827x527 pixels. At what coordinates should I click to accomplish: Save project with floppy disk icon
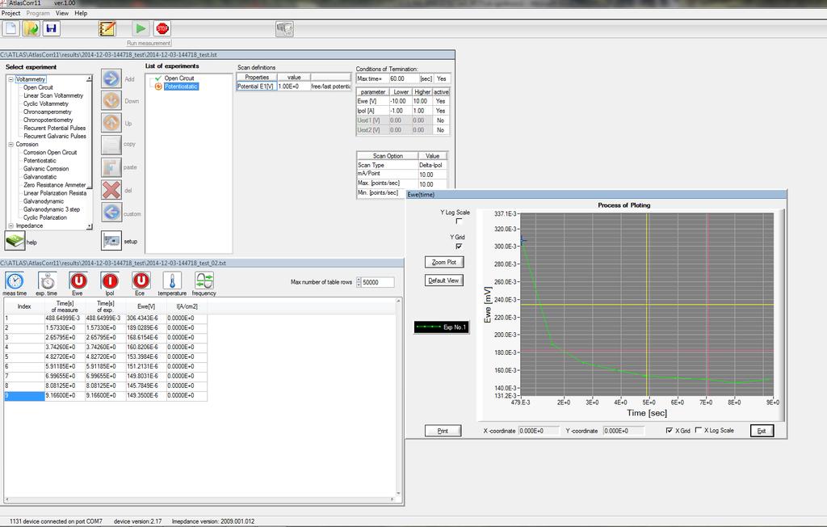coord(51,28)
